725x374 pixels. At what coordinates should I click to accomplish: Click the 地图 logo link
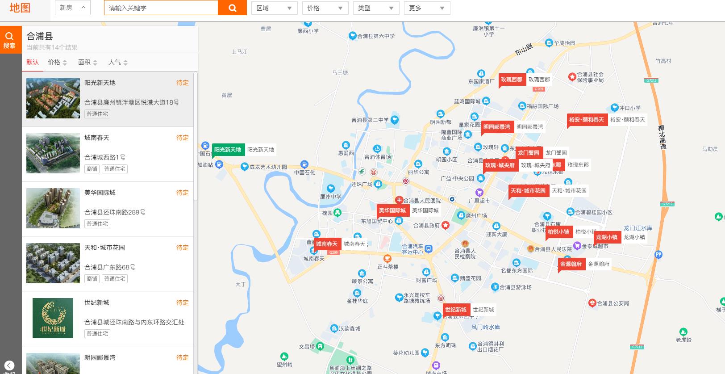coord(20,8)
